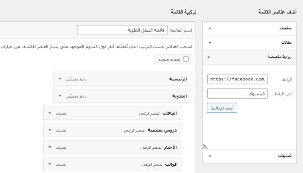Open options arrow for المدونة menu item
This screenshot has height=173, width=303.
coord(60,96)
